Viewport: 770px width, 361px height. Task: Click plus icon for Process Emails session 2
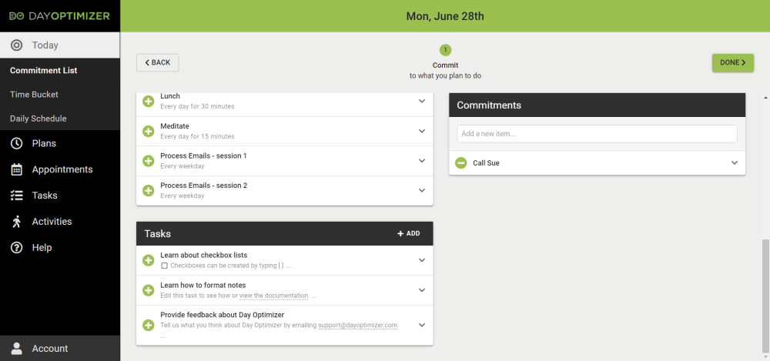pyautogui.click(x=149, y=190)
